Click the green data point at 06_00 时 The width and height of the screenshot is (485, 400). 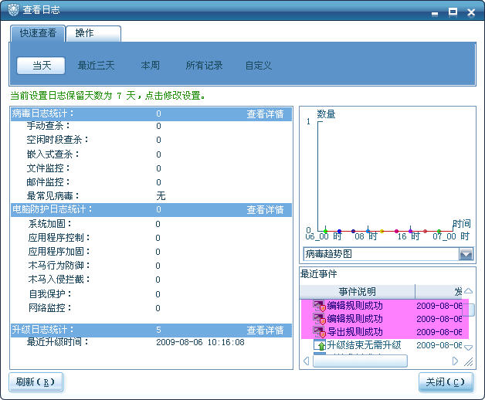pyautogui.click(x=325, y=231)
